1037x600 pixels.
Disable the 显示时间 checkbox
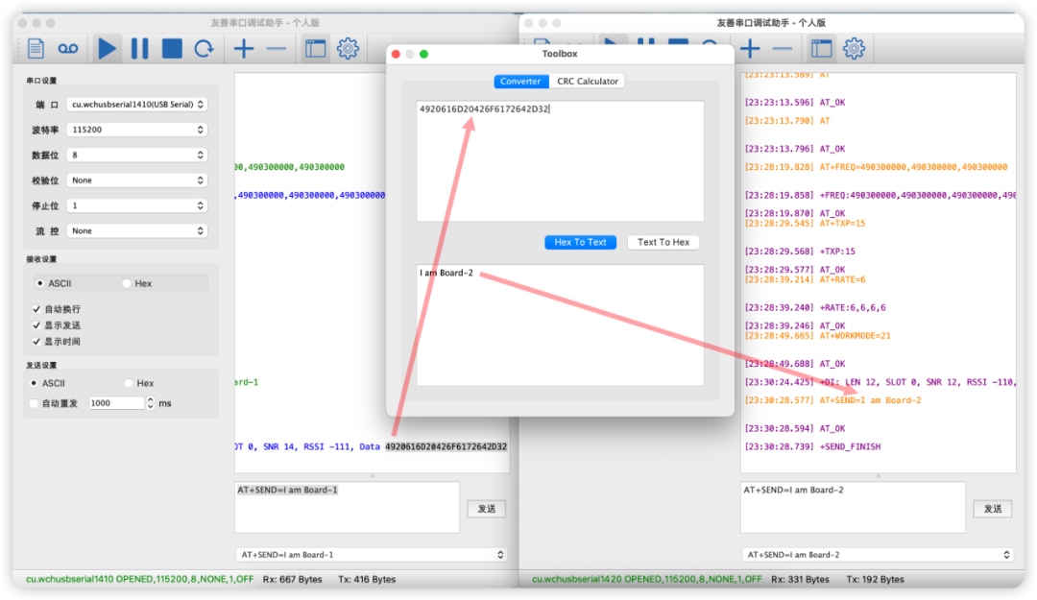(37, 341)
